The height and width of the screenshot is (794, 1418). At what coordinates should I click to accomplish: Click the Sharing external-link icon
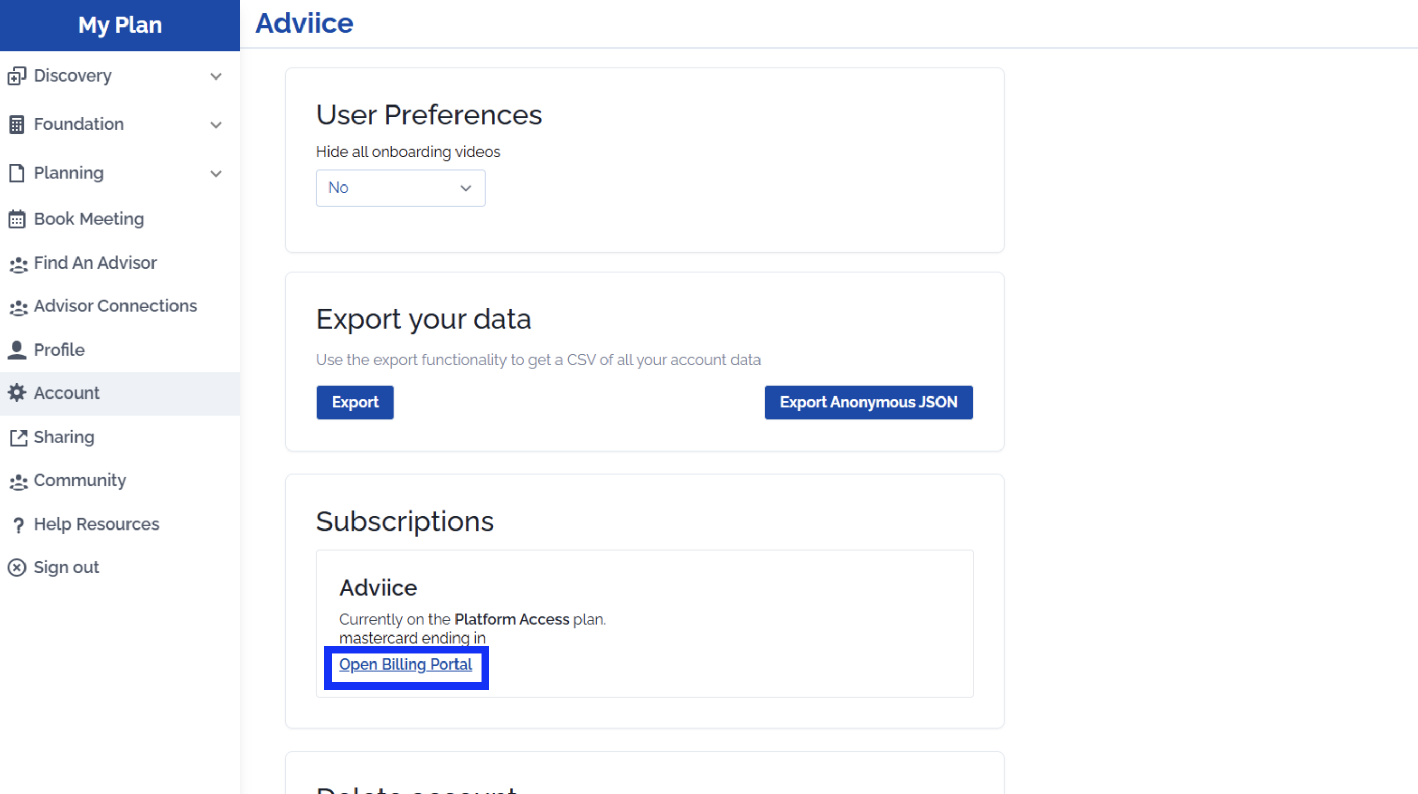point(18,438)
